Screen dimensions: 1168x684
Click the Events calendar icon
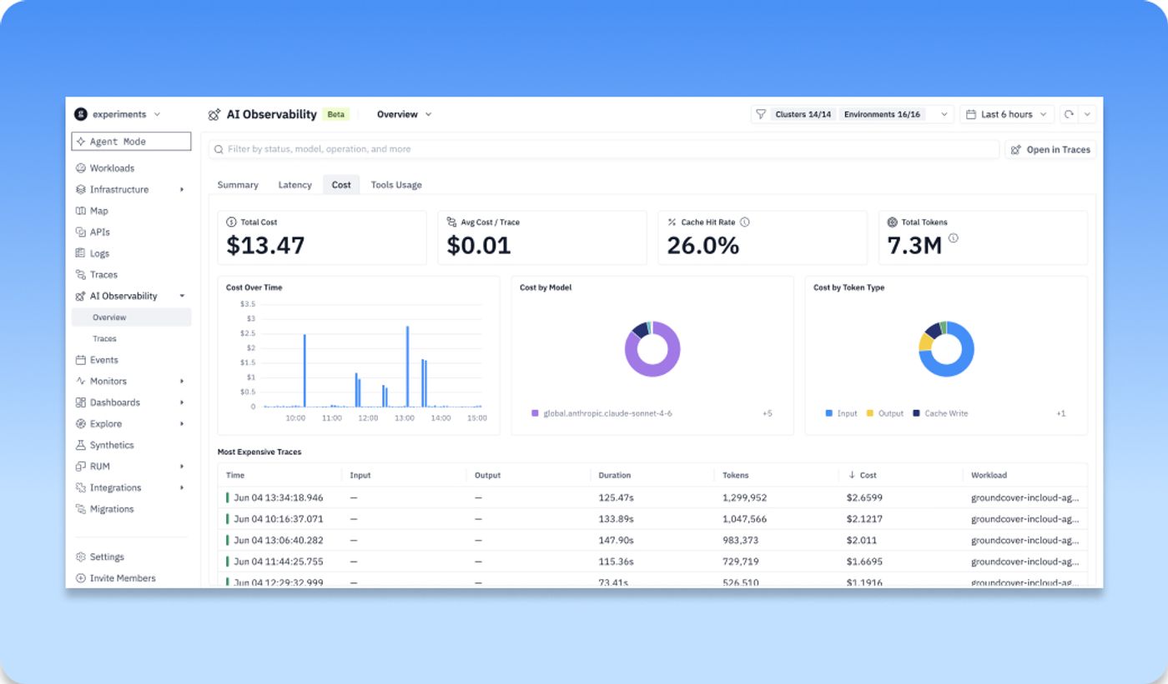(81, 360)
